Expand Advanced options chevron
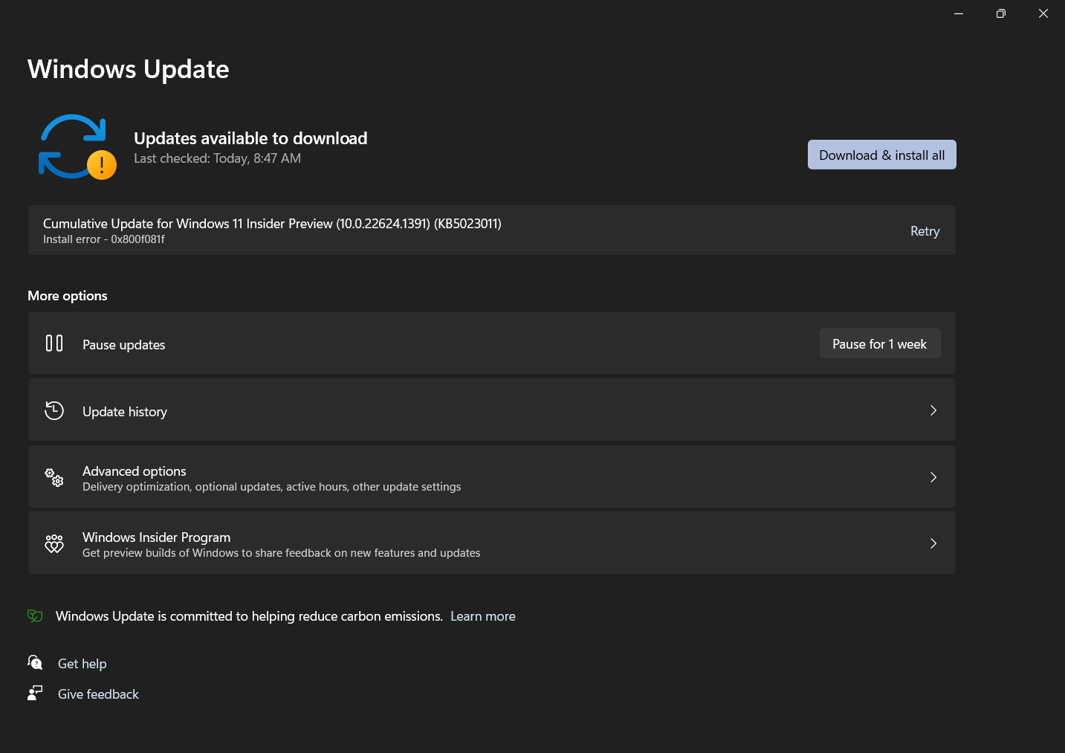The image size is (1065, 753). tap(933, 477)
